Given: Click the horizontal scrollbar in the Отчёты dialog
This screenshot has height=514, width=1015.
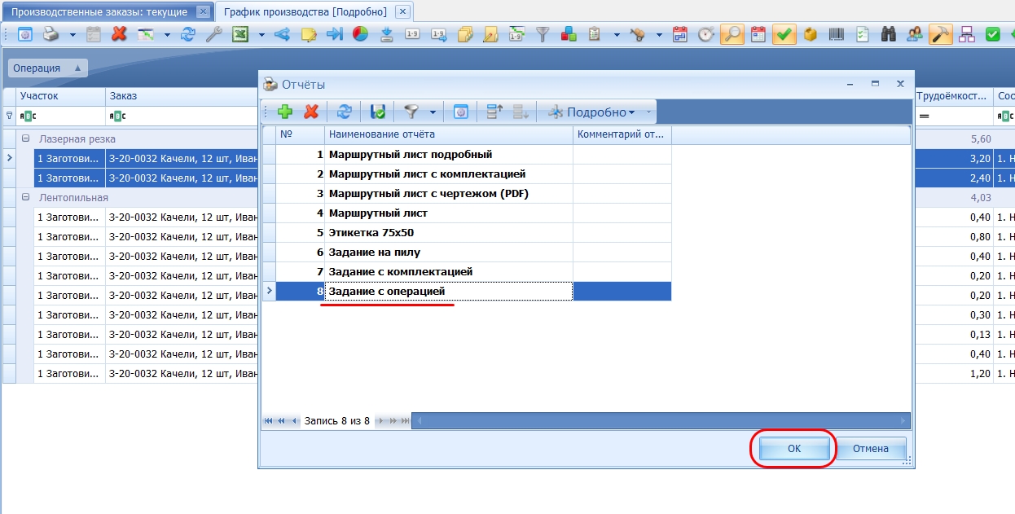Looking at the screenshot, I should point(661,420).
